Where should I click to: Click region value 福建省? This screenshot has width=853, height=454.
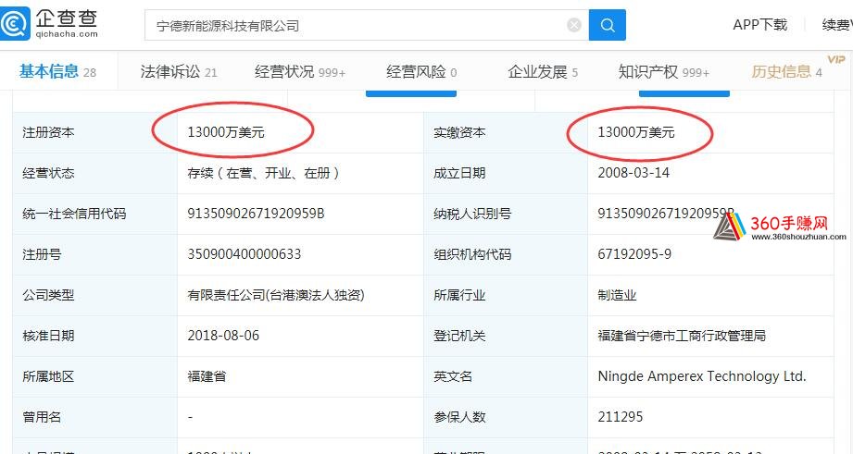point(207,376)
